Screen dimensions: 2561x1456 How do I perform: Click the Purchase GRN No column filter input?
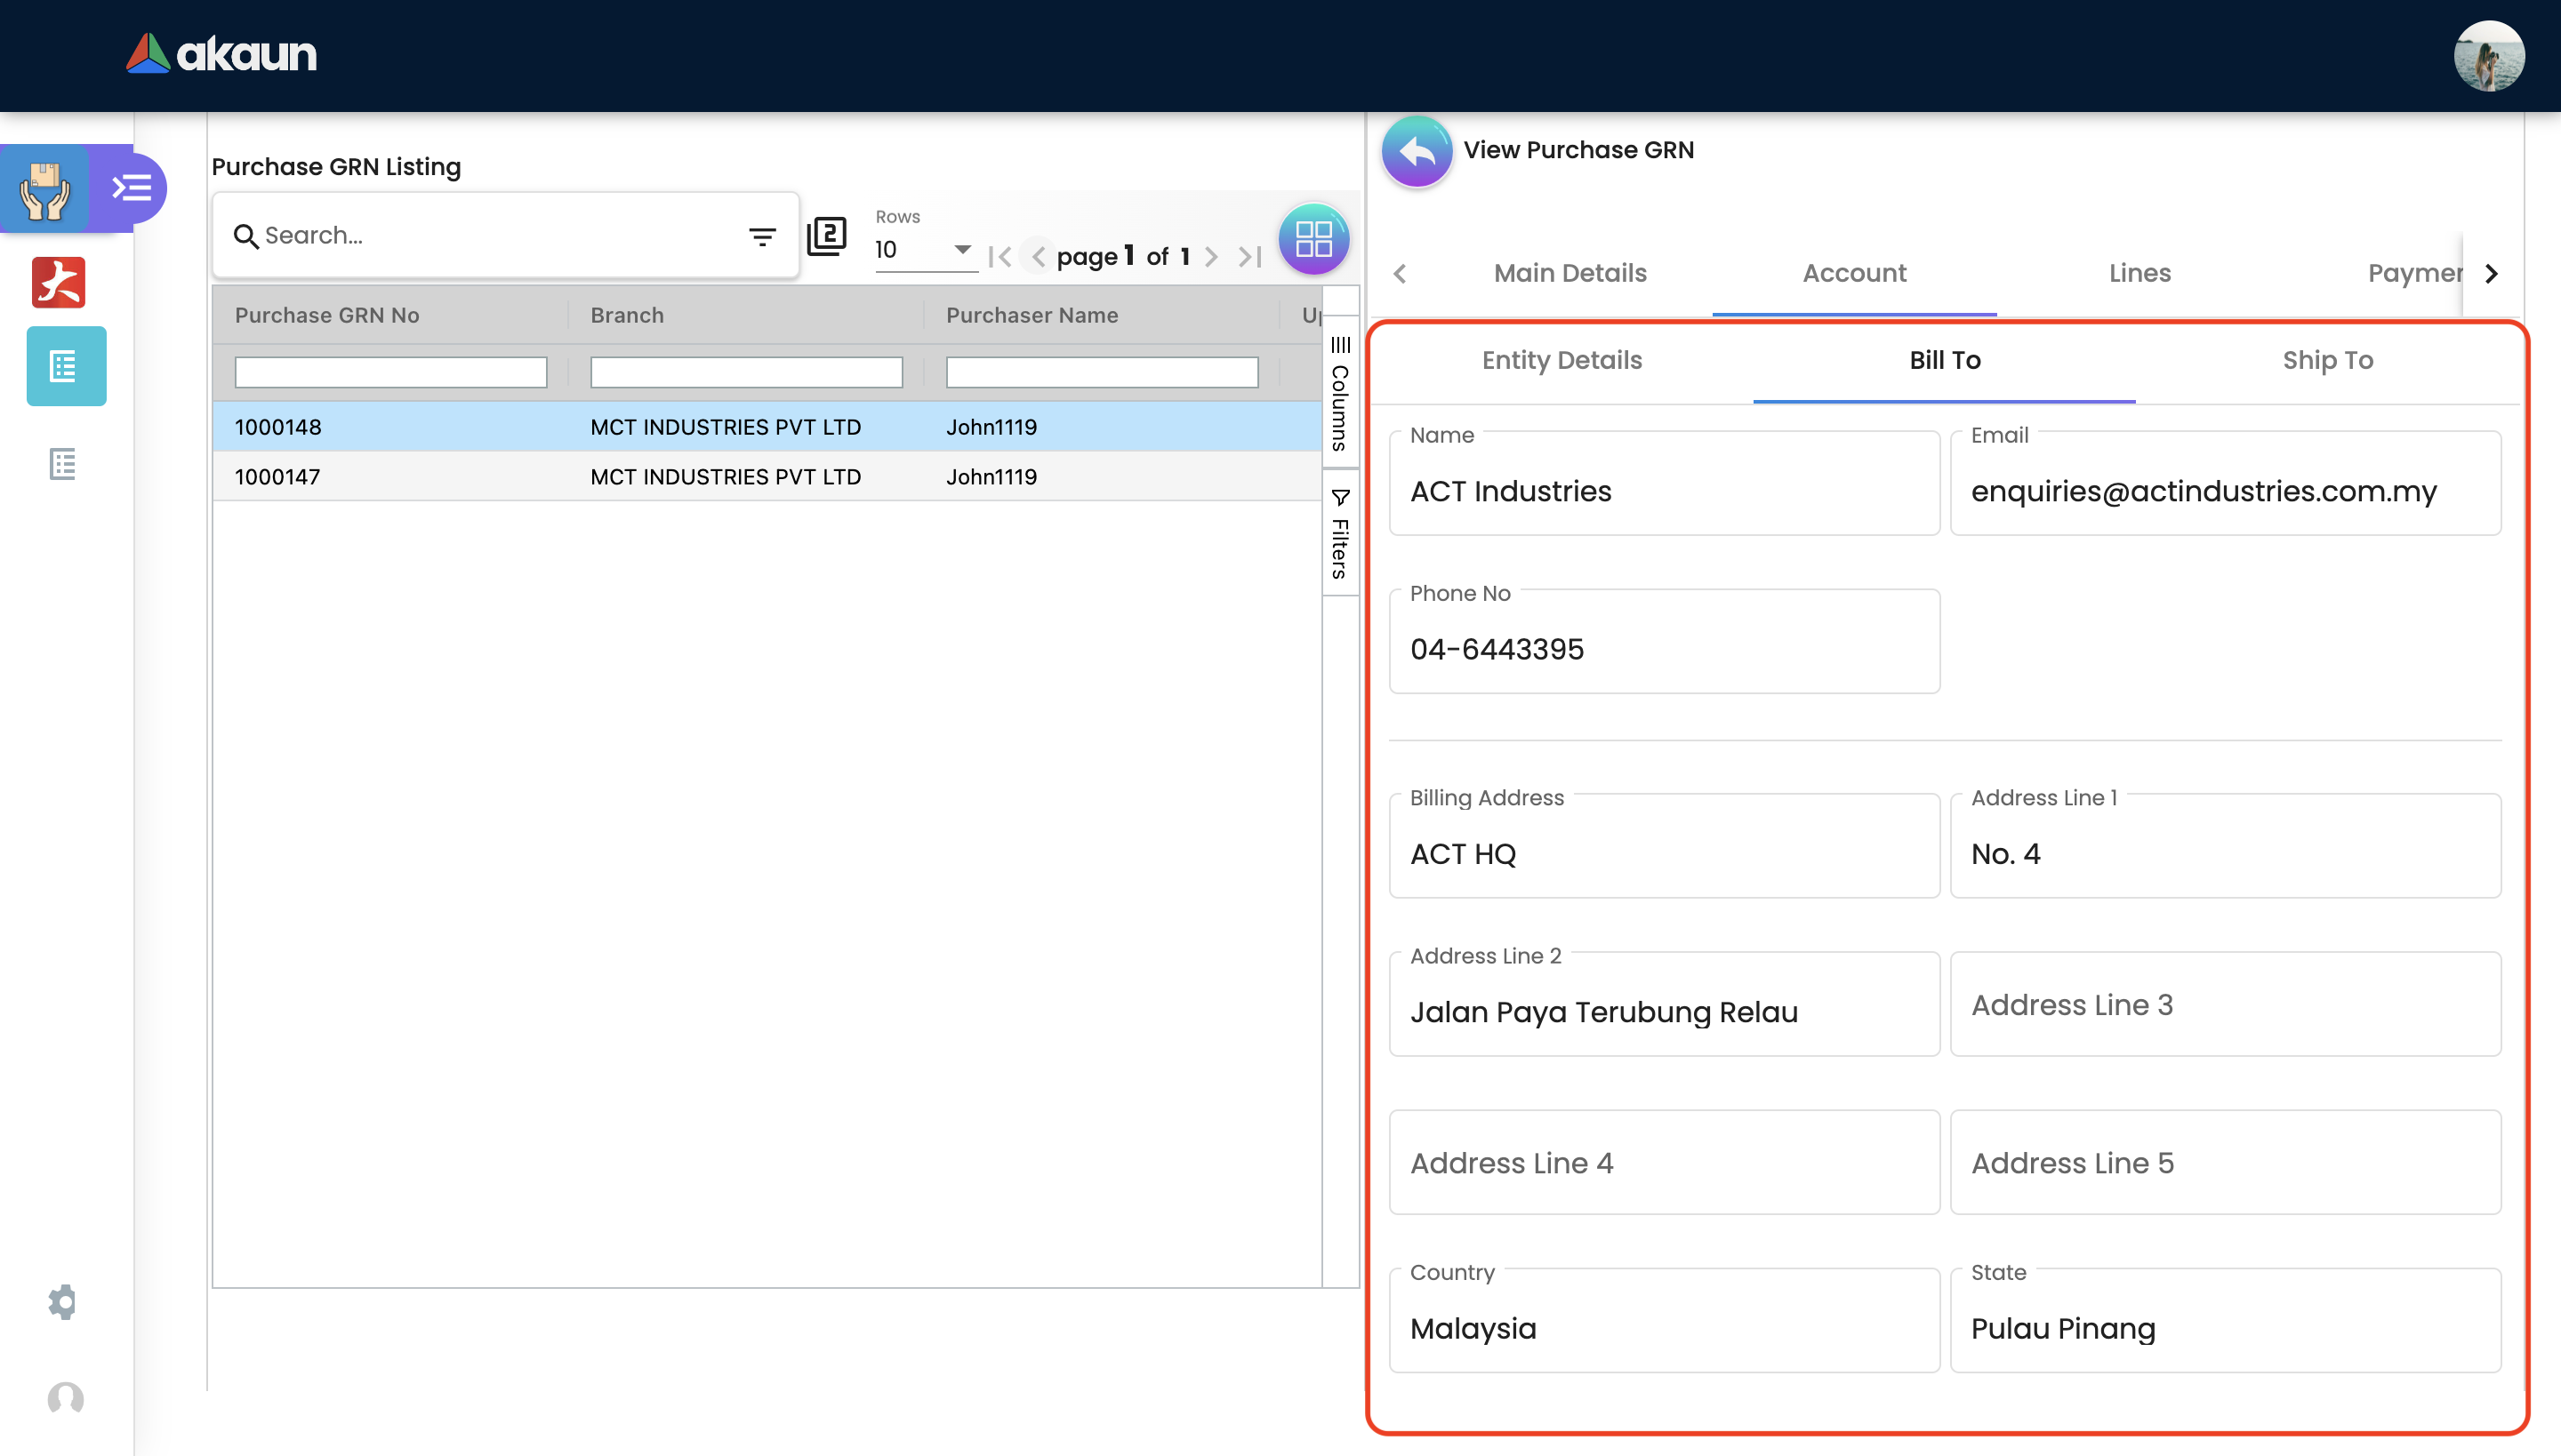(390, 373)
